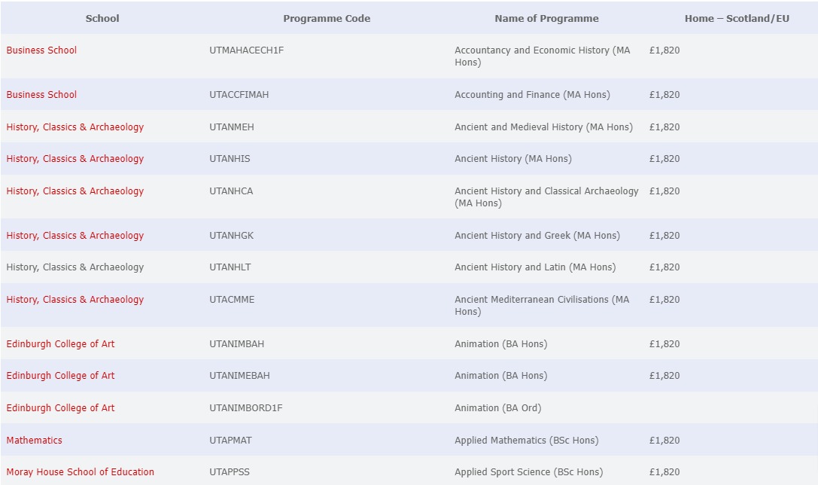Click the Applied Sport Science (BSc Hons) cell
Screen dimensions: 818x485
528,472
